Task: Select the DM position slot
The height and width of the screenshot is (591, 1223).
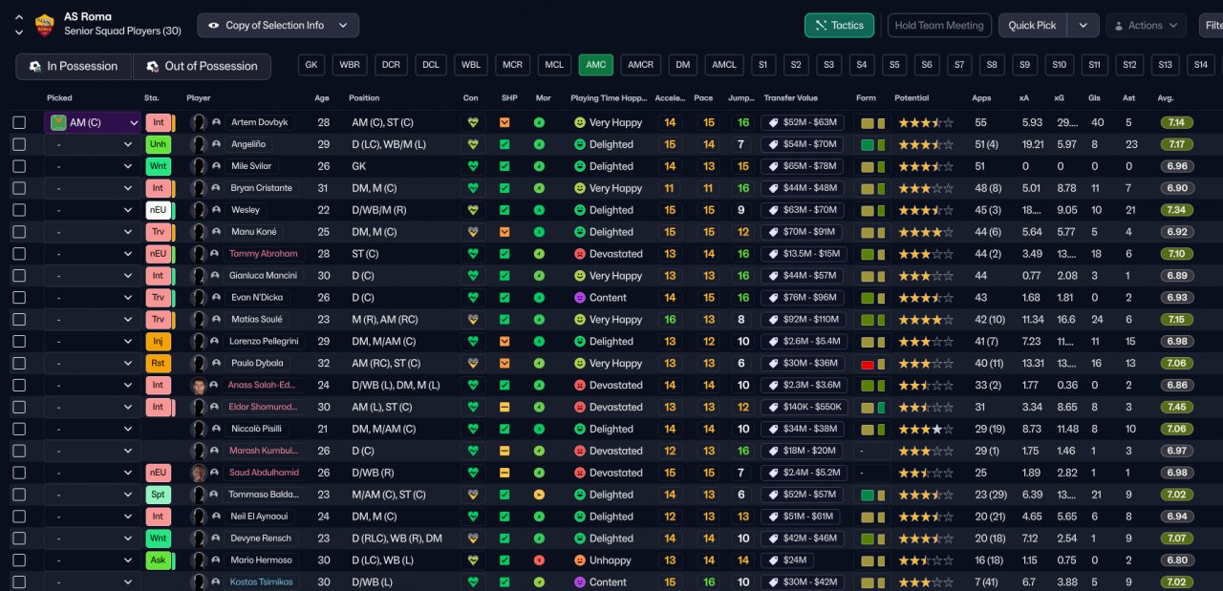Action: 682,65
